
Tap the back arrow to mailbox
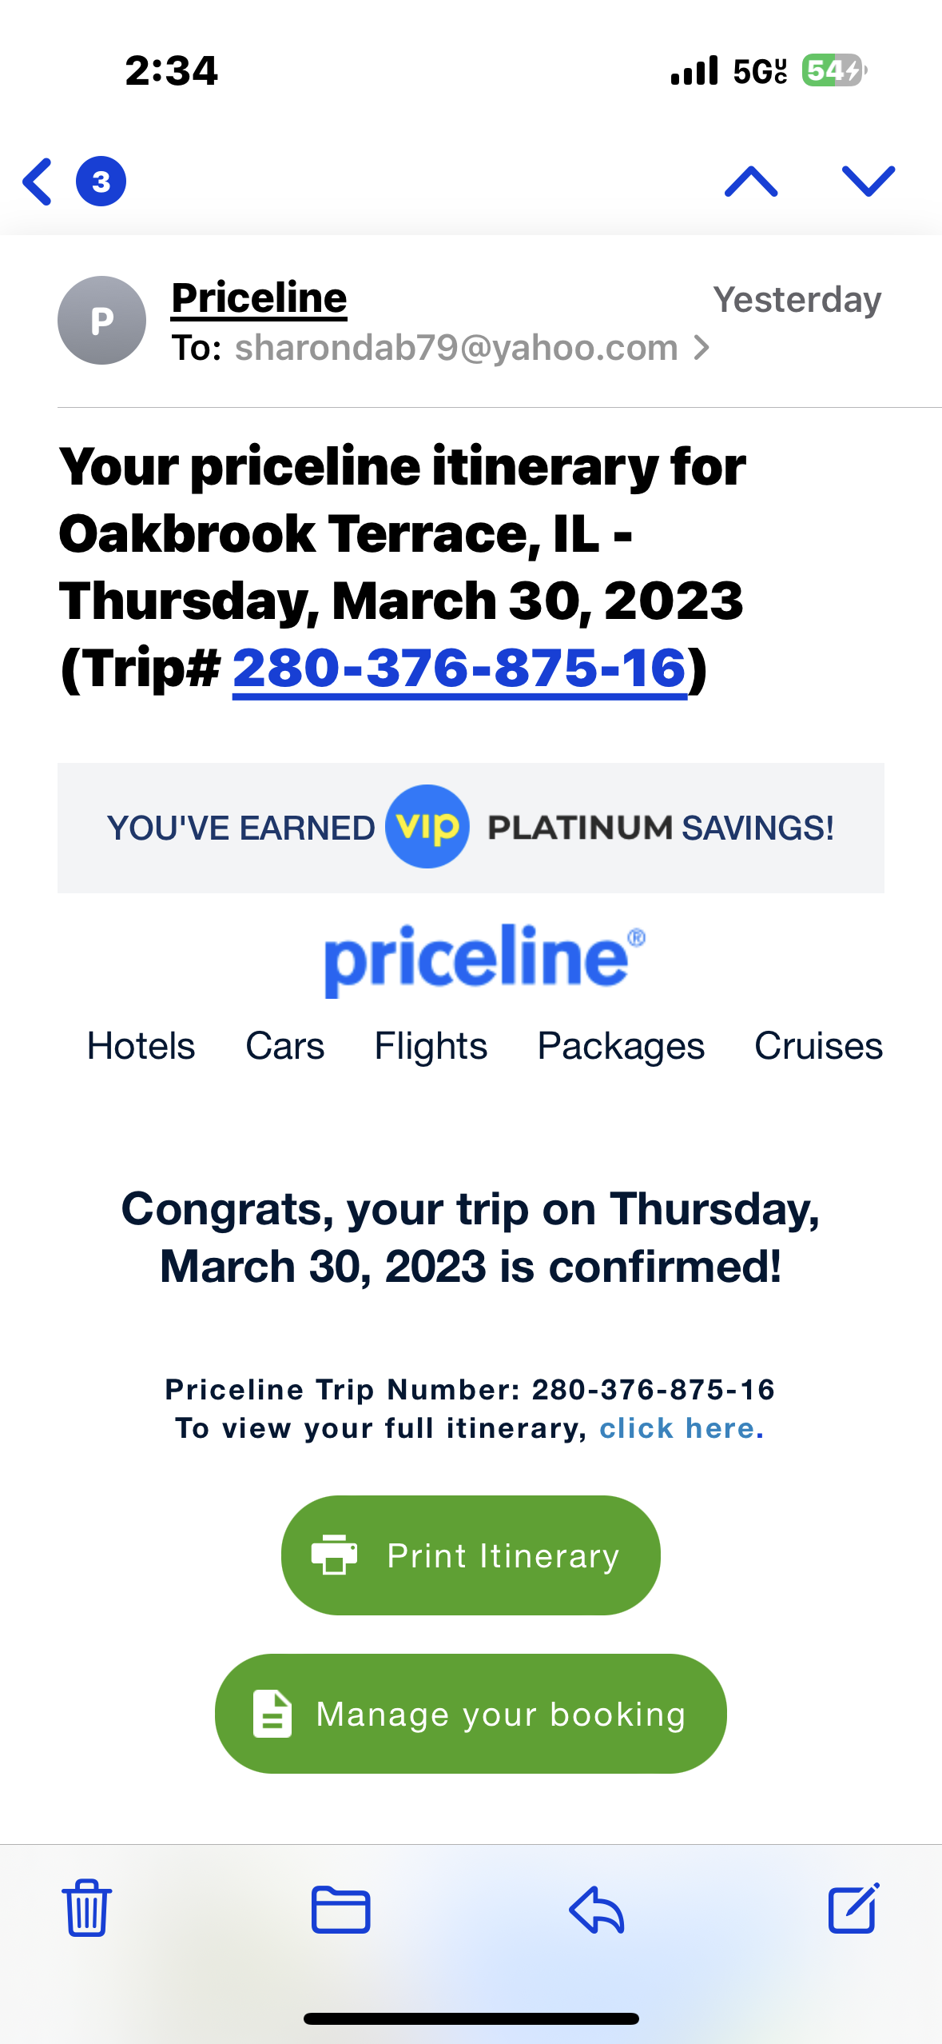pos(38,182)
